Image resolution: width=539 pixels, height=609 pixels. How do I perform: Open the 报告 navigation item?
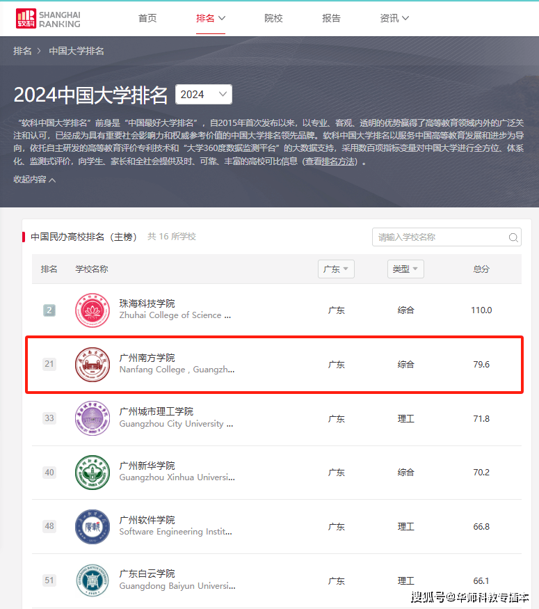click(x=331, y=18)
